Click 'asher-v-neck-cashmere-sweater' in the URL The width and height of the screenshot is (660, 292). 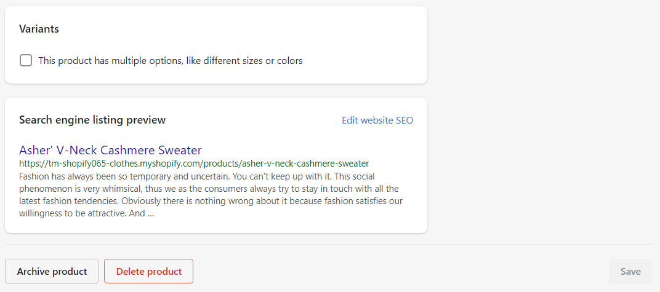305,163
